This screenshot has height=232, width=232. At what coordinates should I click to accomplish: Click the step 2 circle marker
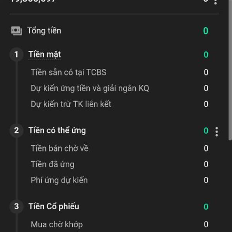point(16,130)
